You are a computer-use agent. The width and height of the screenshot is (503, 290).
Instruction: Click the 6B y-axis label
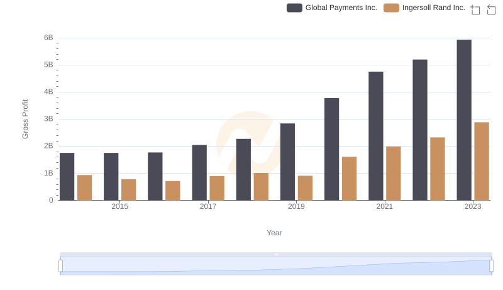(x=48, y=38)
